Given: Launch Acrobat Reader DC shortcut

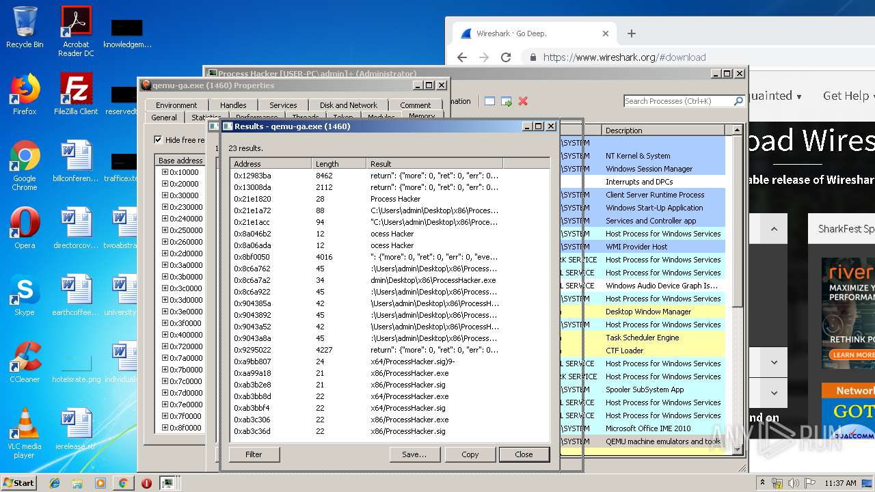Looking at the screenshot, I should [x=76, y=31].
